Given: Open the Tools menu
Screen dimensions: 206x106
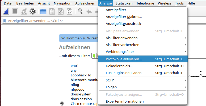Looking at the screenshot, I should point(179,3).
